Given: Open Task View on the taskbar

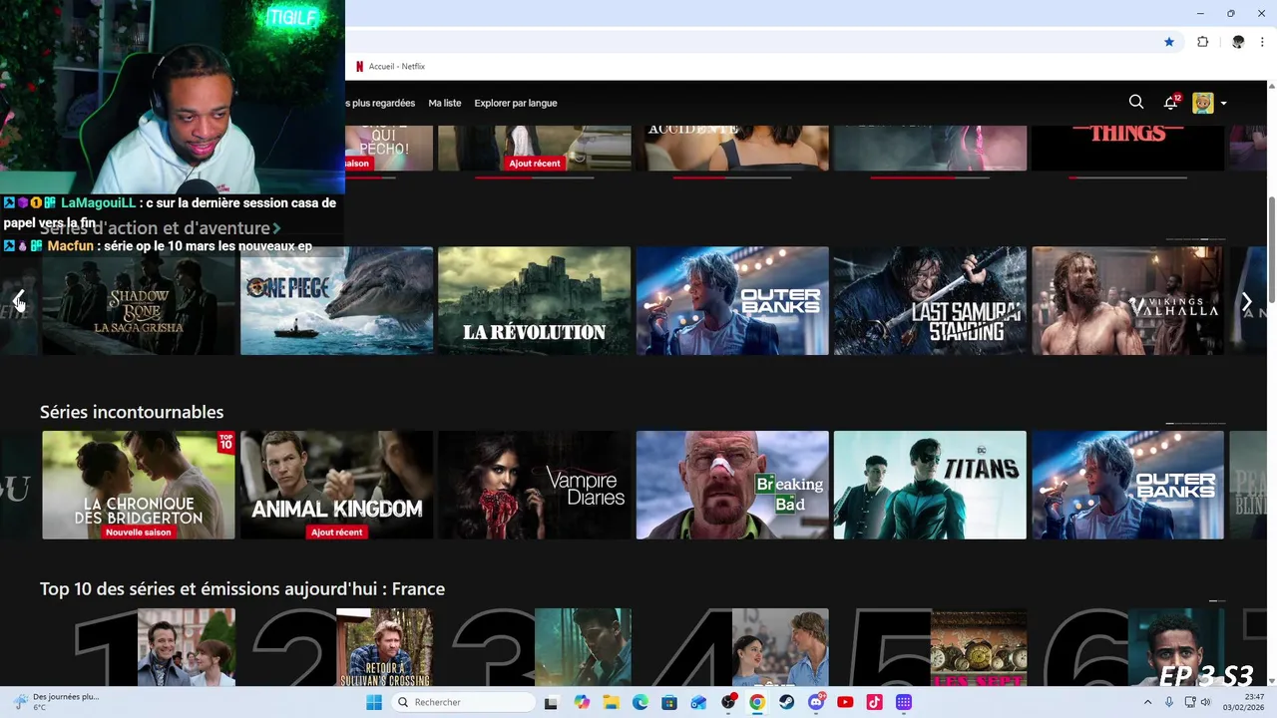Looking at the screenshot, I should tap(551, 702).
